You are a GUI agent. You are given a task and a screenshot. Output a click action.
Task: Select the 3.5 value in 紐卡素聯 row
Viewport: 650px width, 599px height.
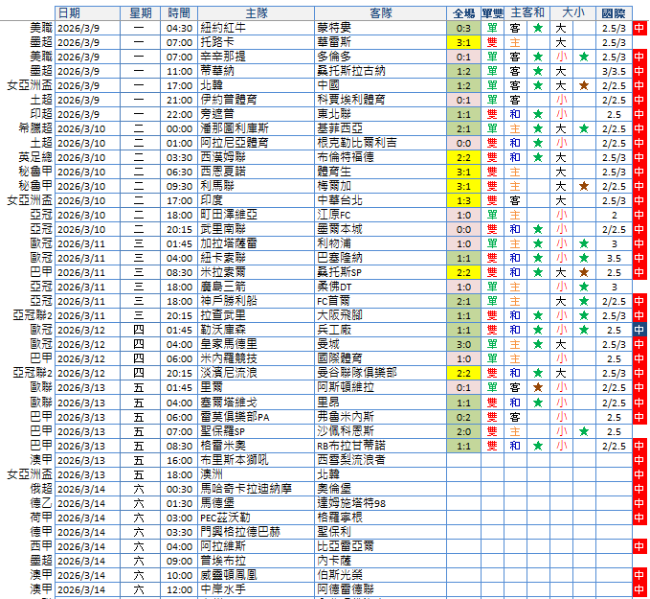(614, 259)
